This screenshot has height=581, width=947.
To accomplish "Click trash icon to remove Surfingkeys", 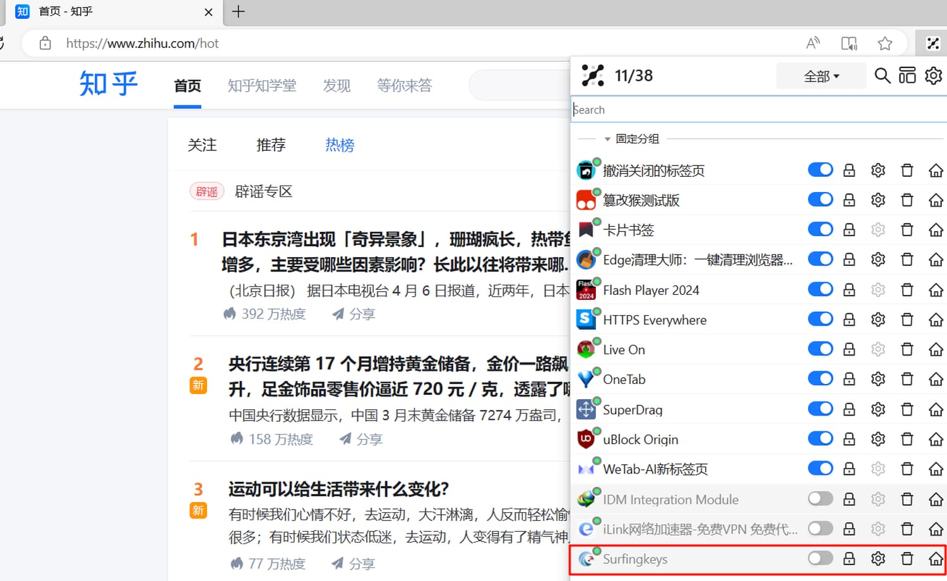I will point(907,559).
